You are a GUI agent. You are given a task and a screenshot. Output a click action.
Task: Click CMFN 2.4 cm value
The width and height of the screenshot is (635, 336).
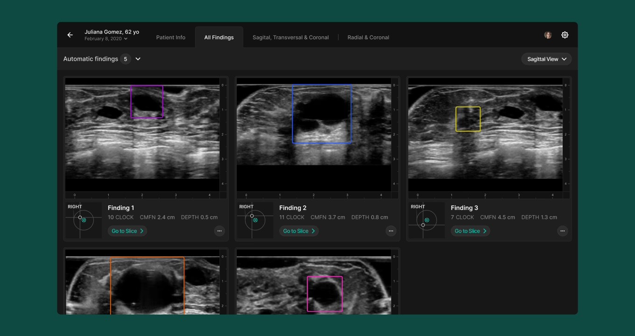pos(157,217)
